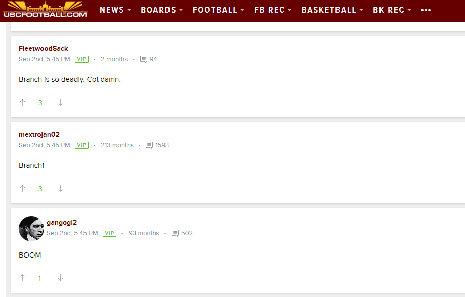Click gangogi2's post count icon showing 502
This screenshot has width=465, height=297.
pos(175,233)
